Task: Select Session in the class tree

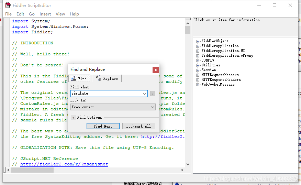Action: 209,70
